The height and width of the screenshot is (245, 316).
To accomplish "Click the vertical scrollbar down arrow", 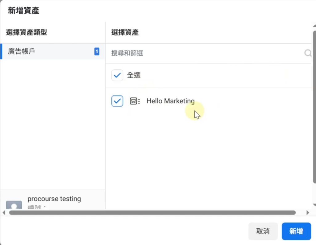I will [314, 205].
